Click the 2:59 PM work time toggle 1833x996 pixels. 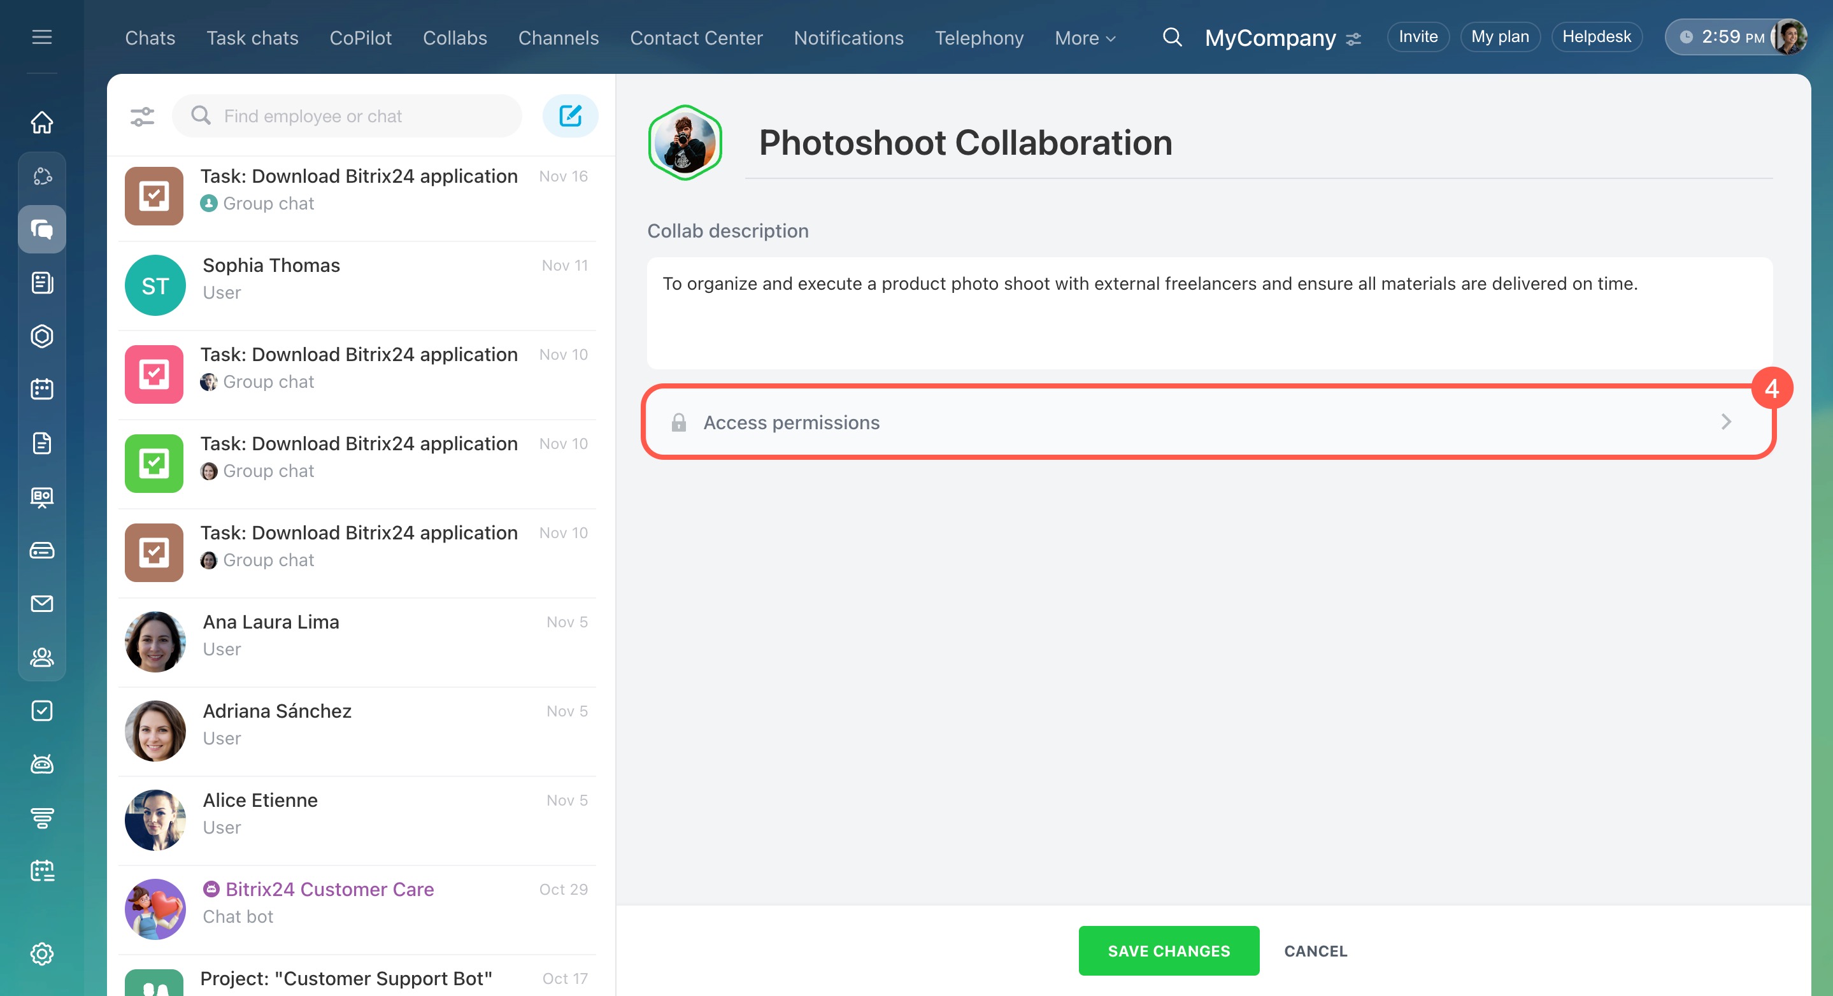pos(1722,37)
